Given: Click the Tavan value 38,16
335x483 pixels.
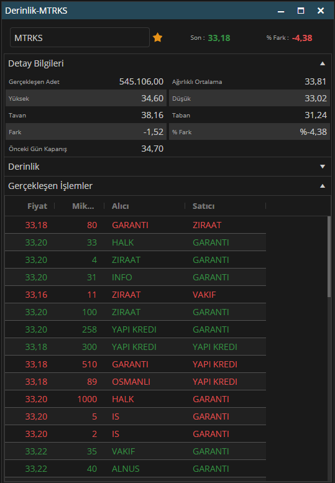Looking at the screenshot, I should coord(152,115).
